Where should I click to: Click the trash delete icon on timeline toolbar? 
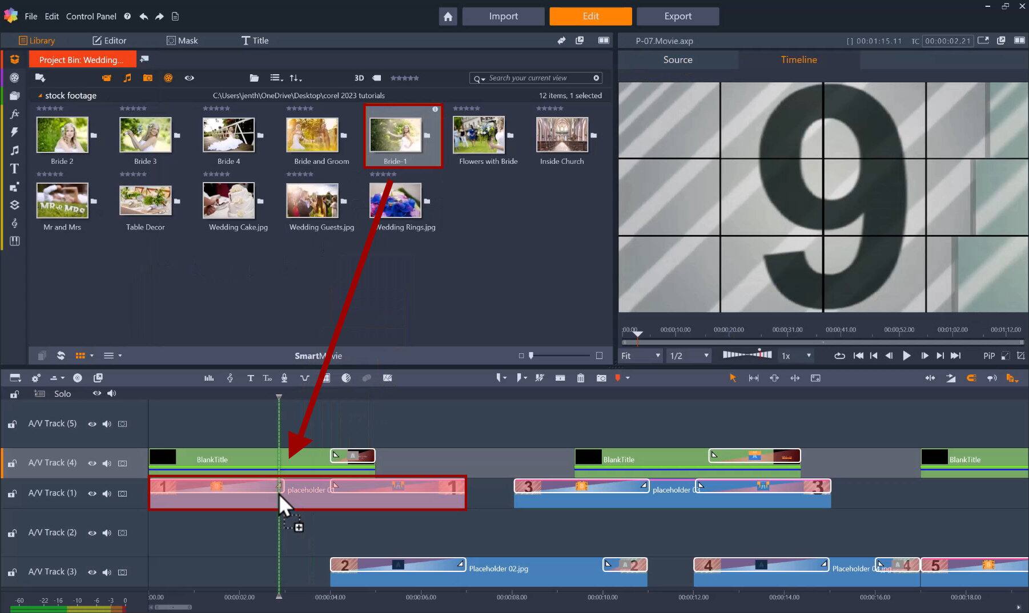coord(580,378)
